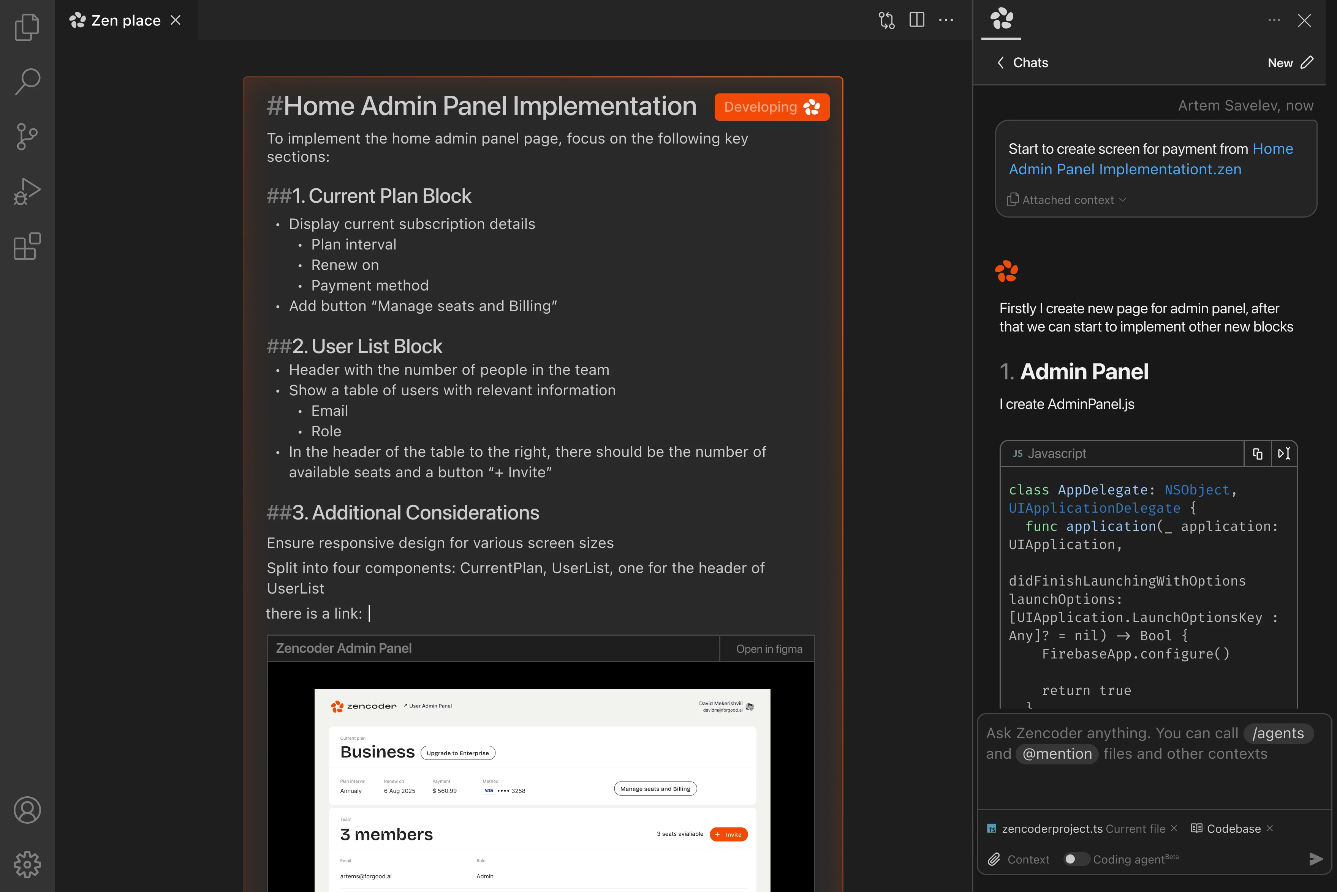Split the editor with the layout icon
The width and height of the screenshot is (1337, 892).
click(916, 20)
